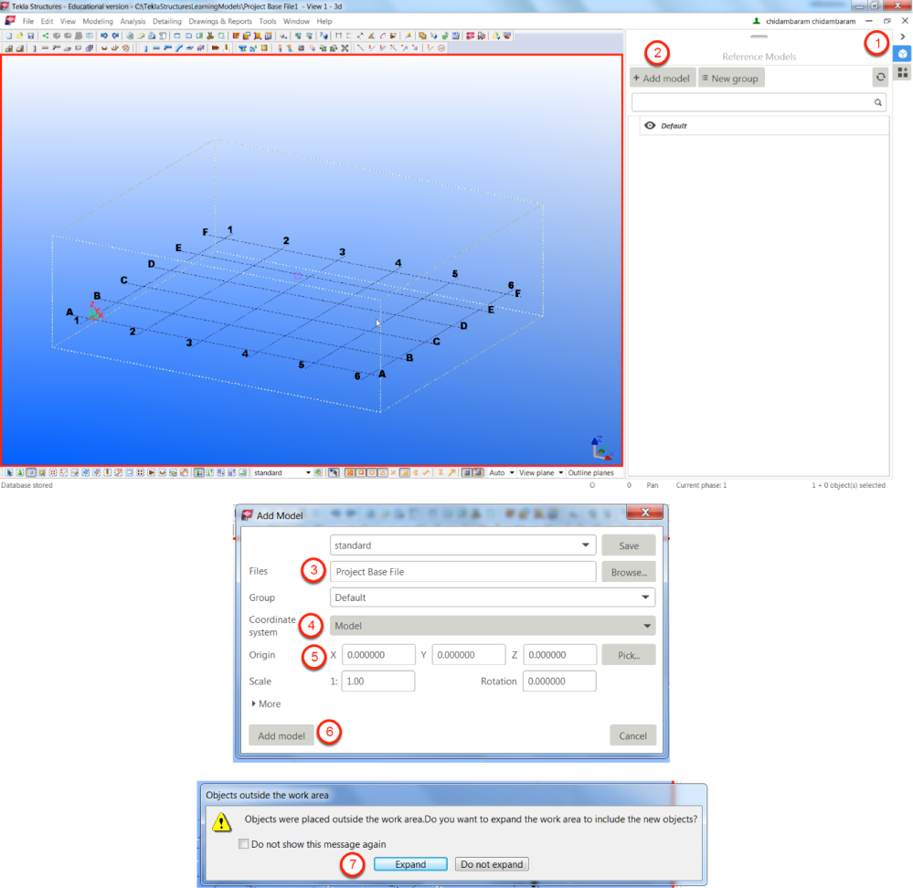The width and height of the screenshot is (913, 888).
Task: Click the New model icon in toolbar
Action: [9, 36]
